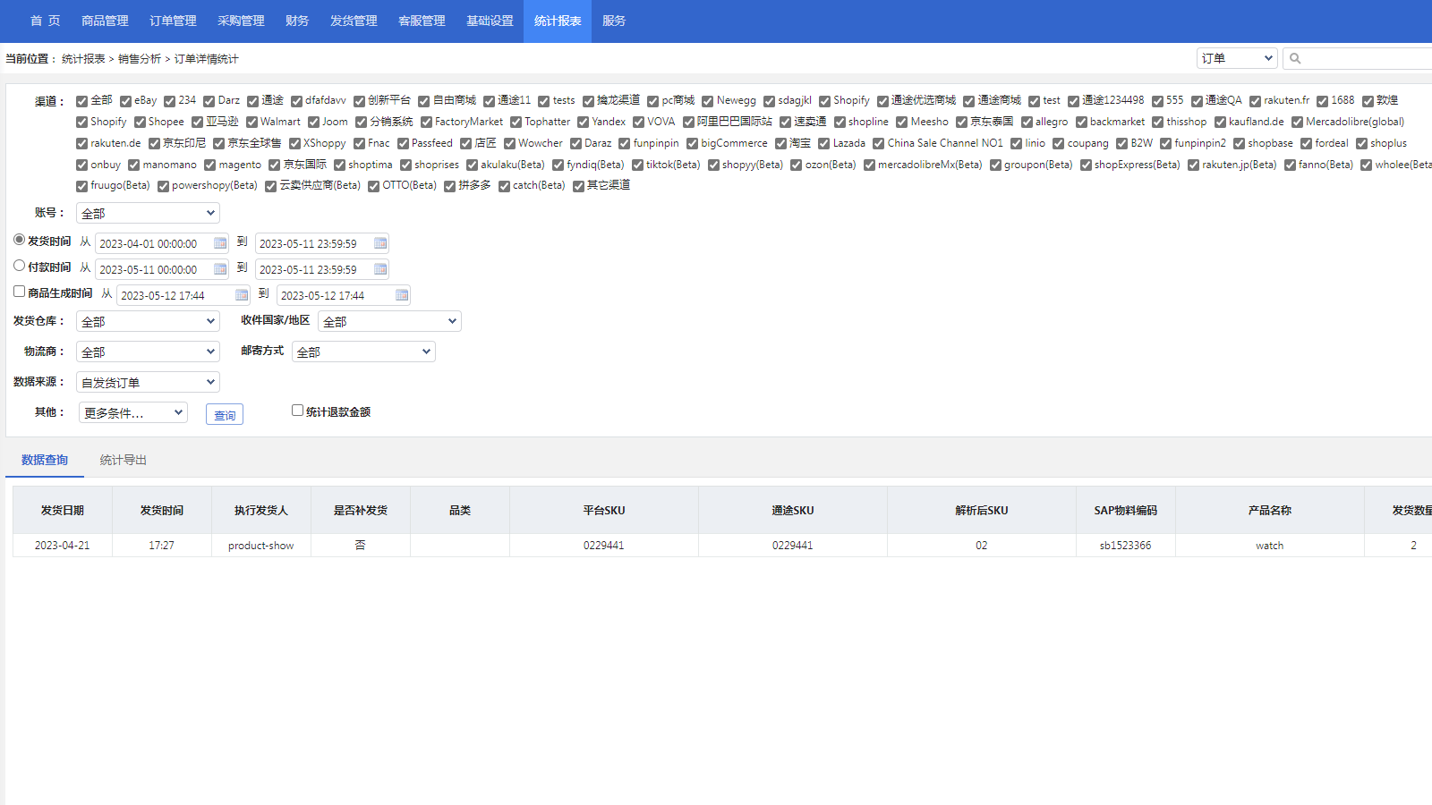Enable the 商品生成时间 checkbox
This screenshot has width=1432, height=805.
coord(19,292)
